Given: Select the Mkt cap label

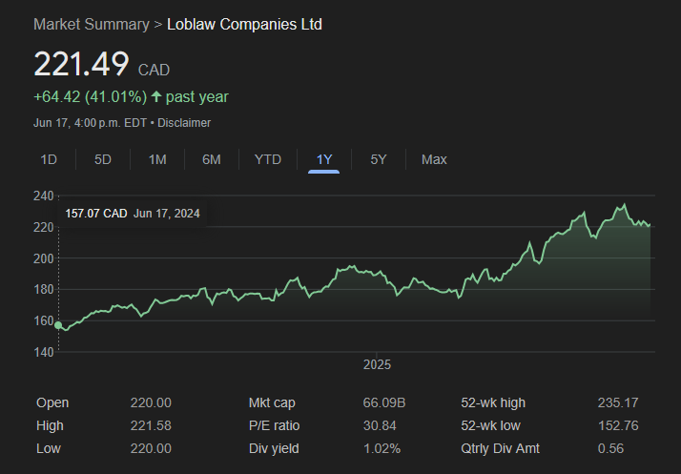Looking at the screenshot, I should (x=272, y=402).
